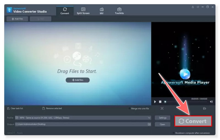Open profile Settings button
This screenshot has width=220, height=140.
click(x=163, y=118)
